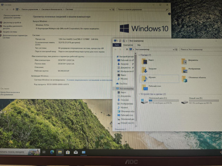222x166 pixels.
Task: Select This PC in navigation tree
Action: tap(125, 88)
